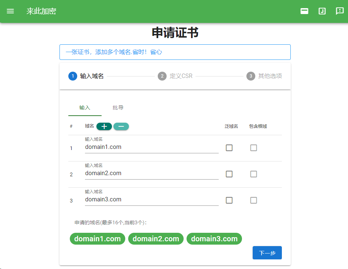This screenshot has height=269, width=348.
Task: Click the domain3.com green chip
Action: (214, 239)
